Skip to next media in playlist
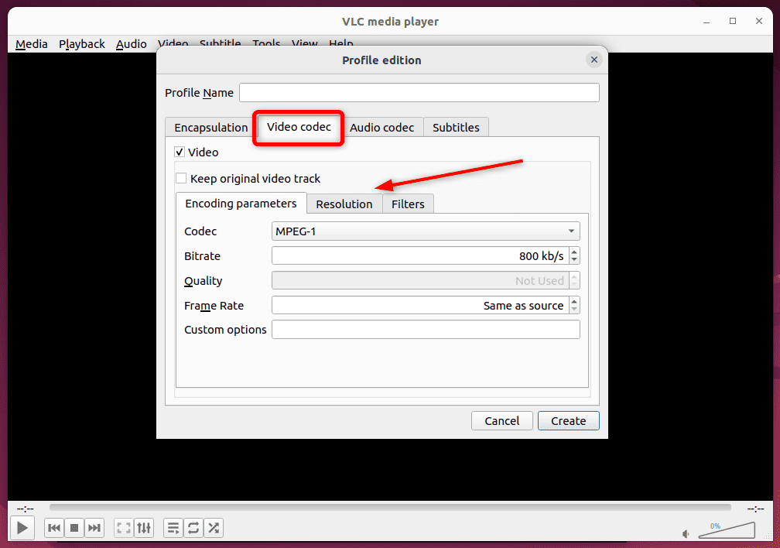Viewport: 780px width, 548px height. click(94, 528)
